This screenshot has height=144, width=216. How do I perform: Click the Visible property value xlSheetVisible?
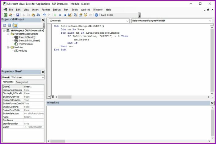pyautogui.click(x=34, y=127)
